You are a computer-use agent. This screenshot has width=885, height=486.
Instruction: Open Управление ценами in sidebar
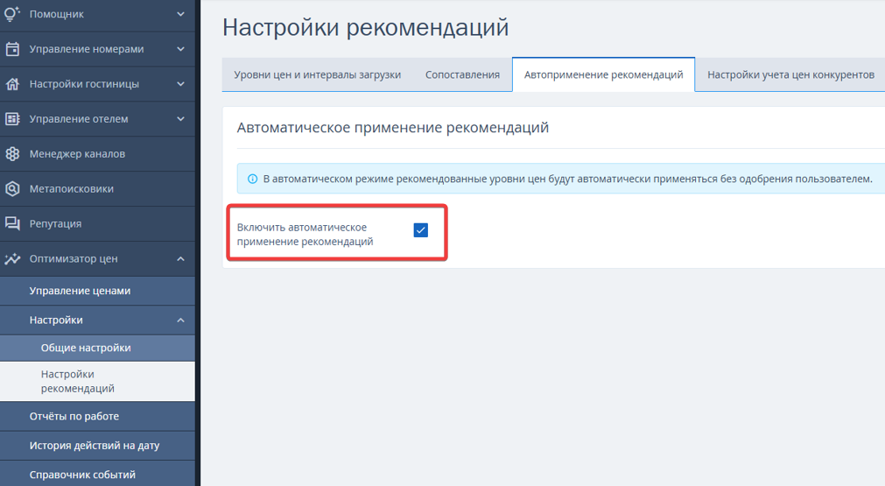tap(98, 291)
